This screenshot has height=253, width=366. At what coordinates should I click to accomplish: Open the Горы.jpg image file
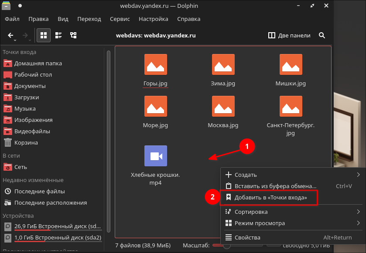tap(156, 66)
